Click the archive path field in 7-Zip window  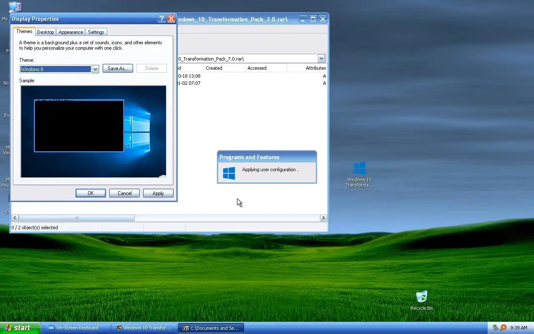point(247,59)
